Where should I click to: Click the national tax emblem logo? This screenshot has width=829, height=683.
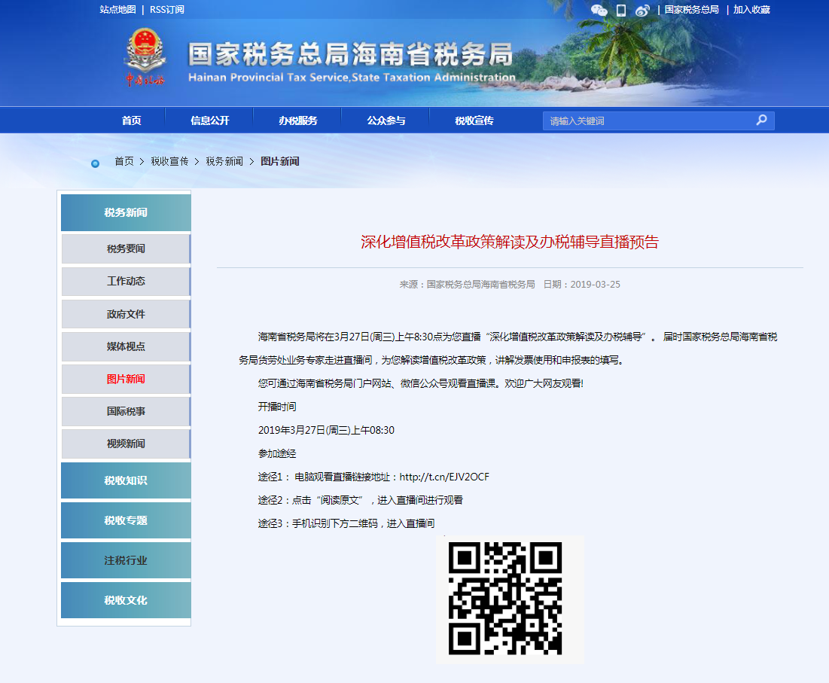pyautogui.click(x=145, y=57)
